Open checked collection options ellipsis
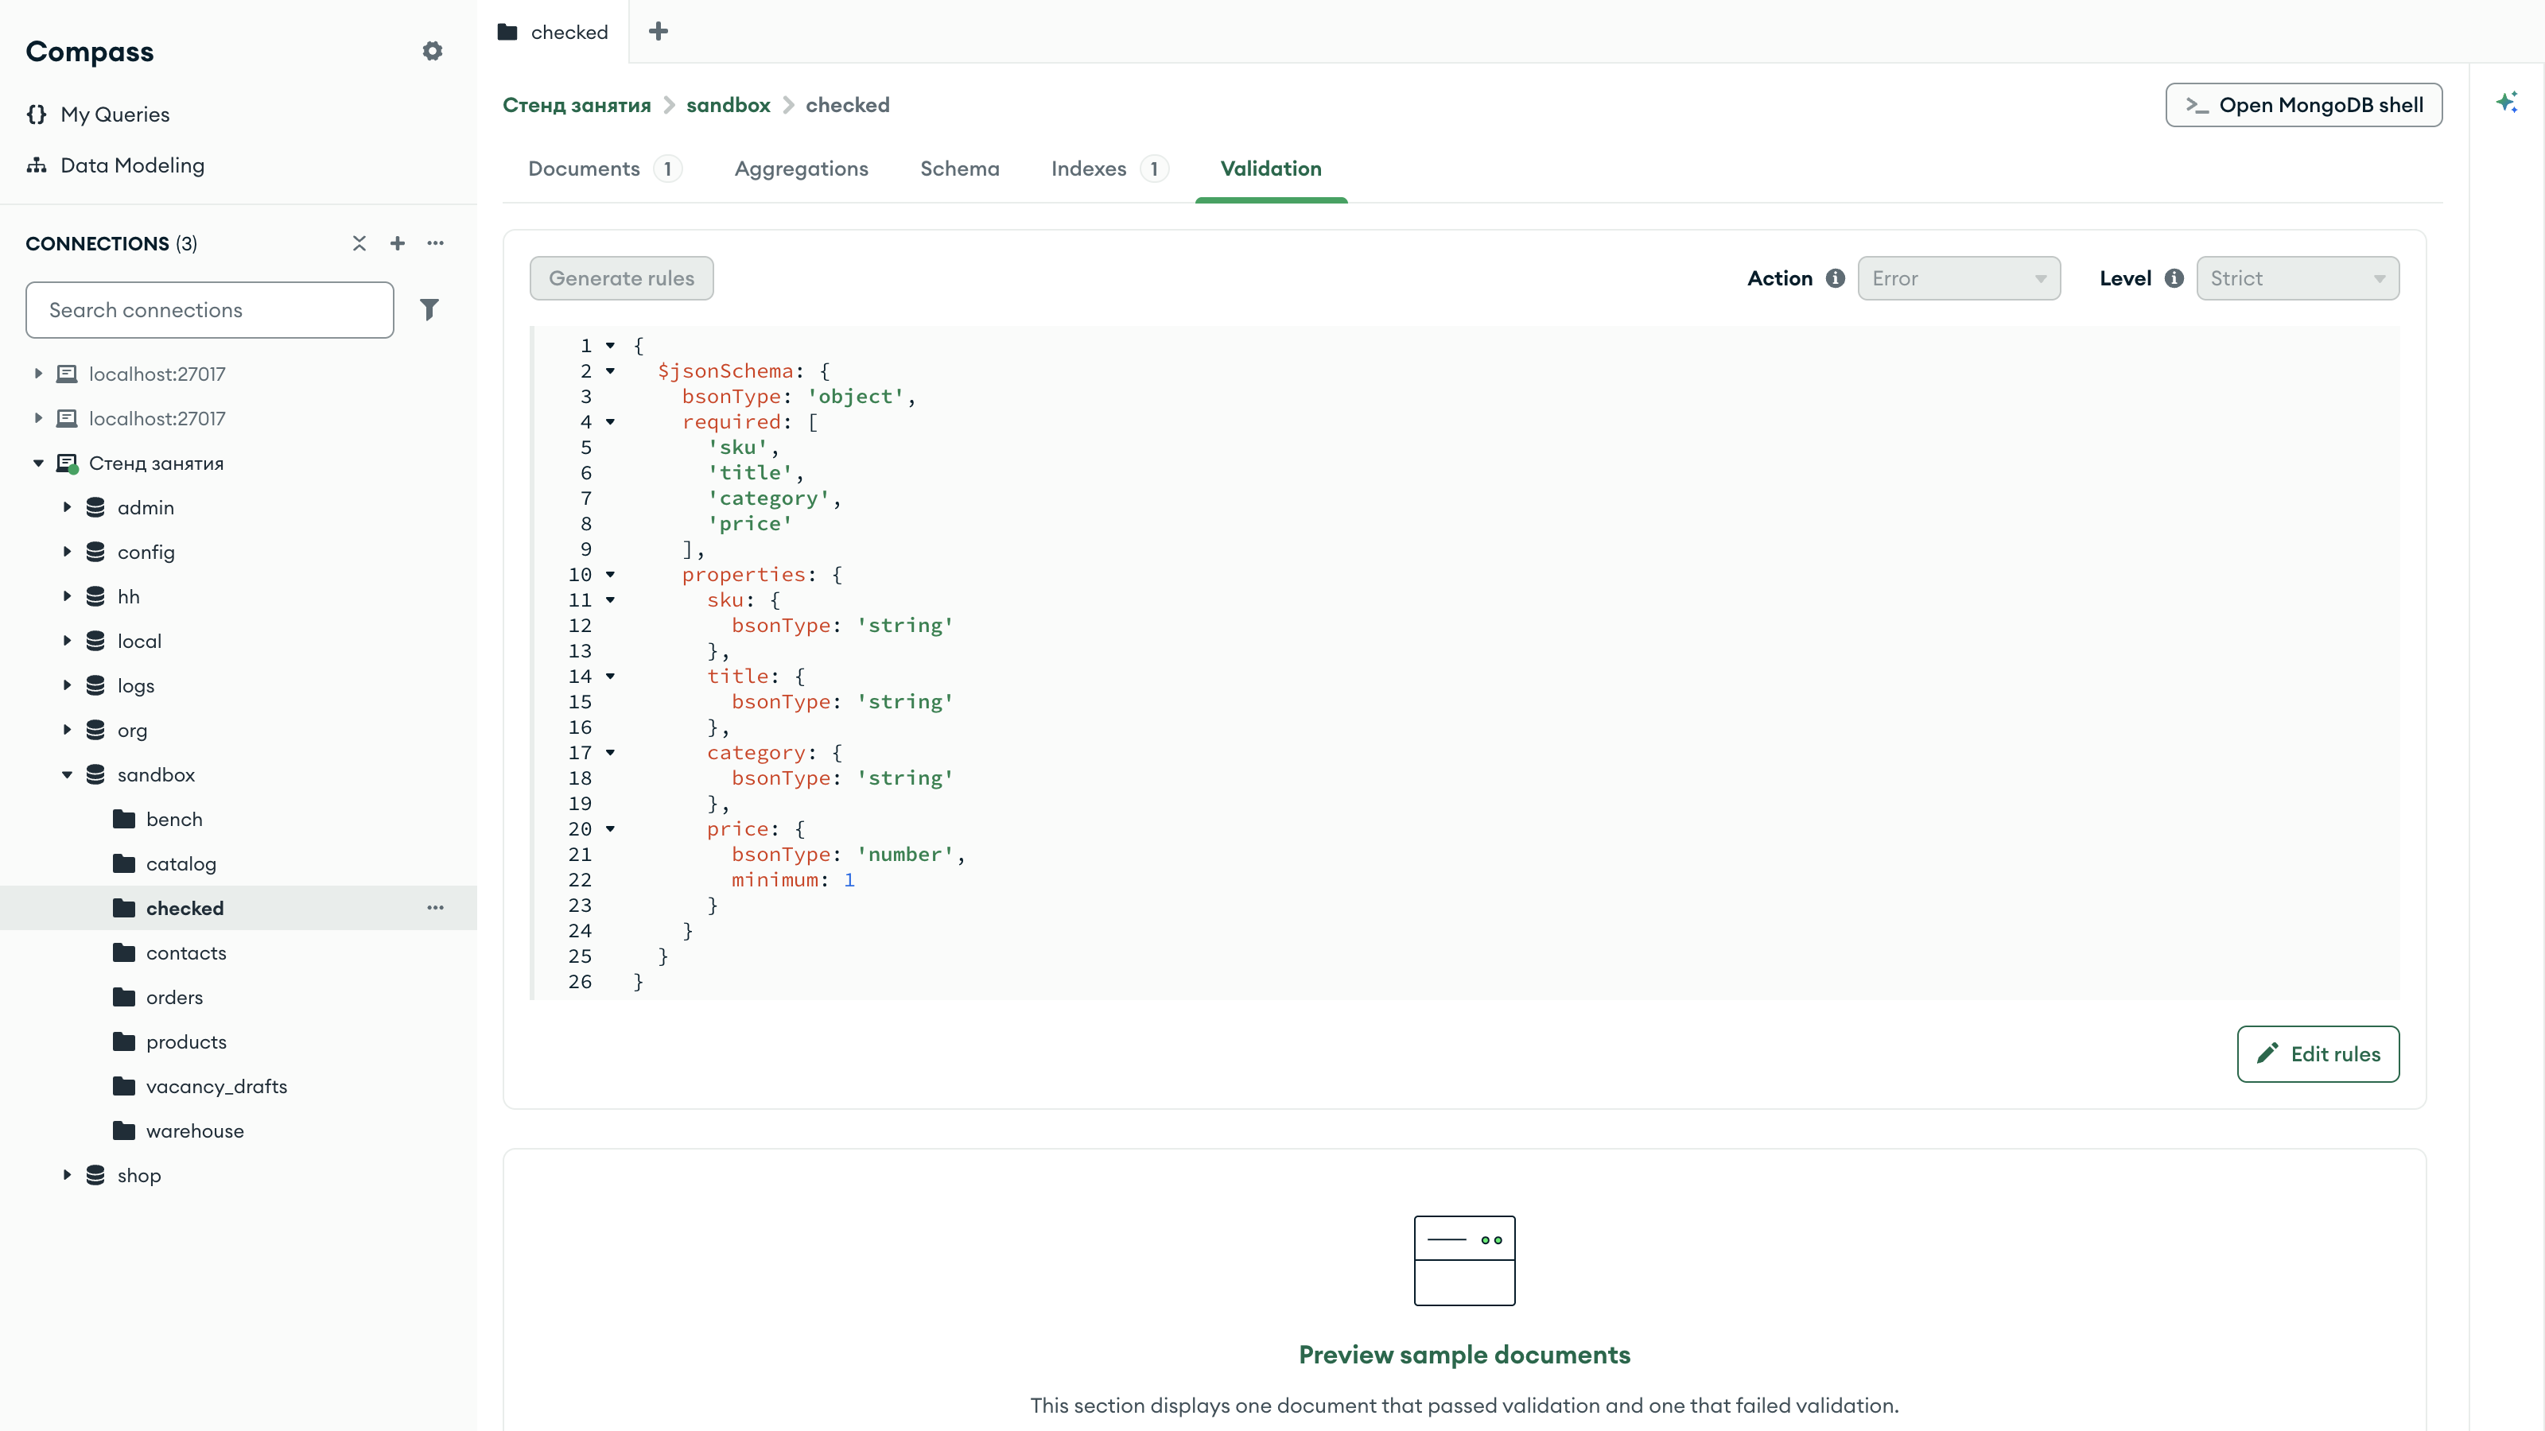This screenshot has height=1431, width=2545. click(436, 908)
